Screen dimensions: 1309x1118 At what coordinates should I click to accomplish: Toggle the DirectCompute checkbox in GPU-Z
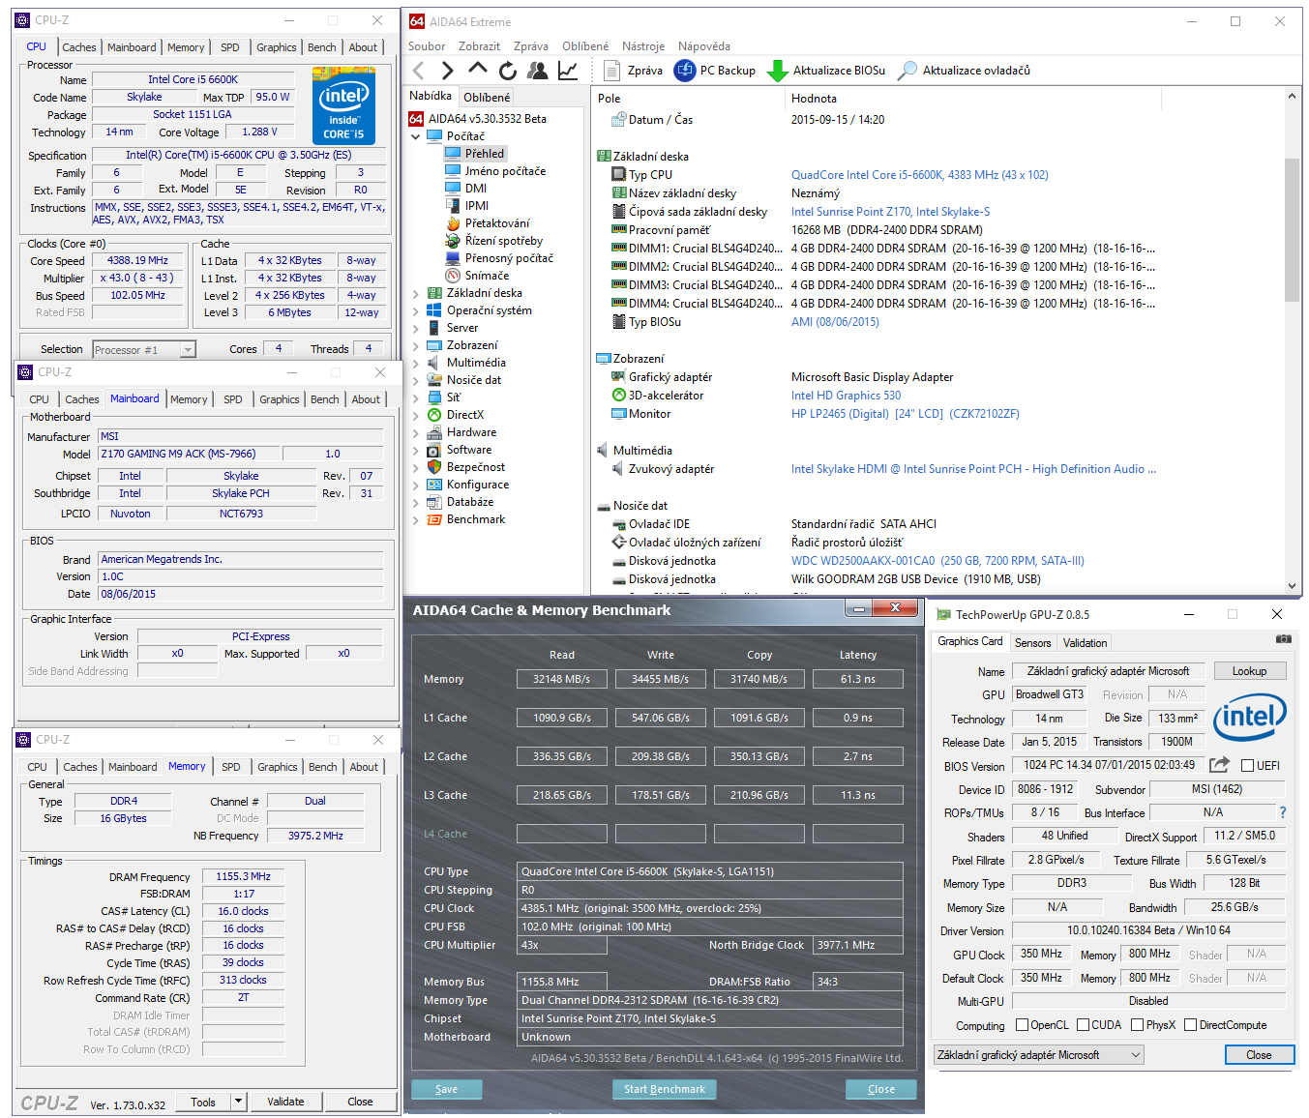[1190, 1025]
